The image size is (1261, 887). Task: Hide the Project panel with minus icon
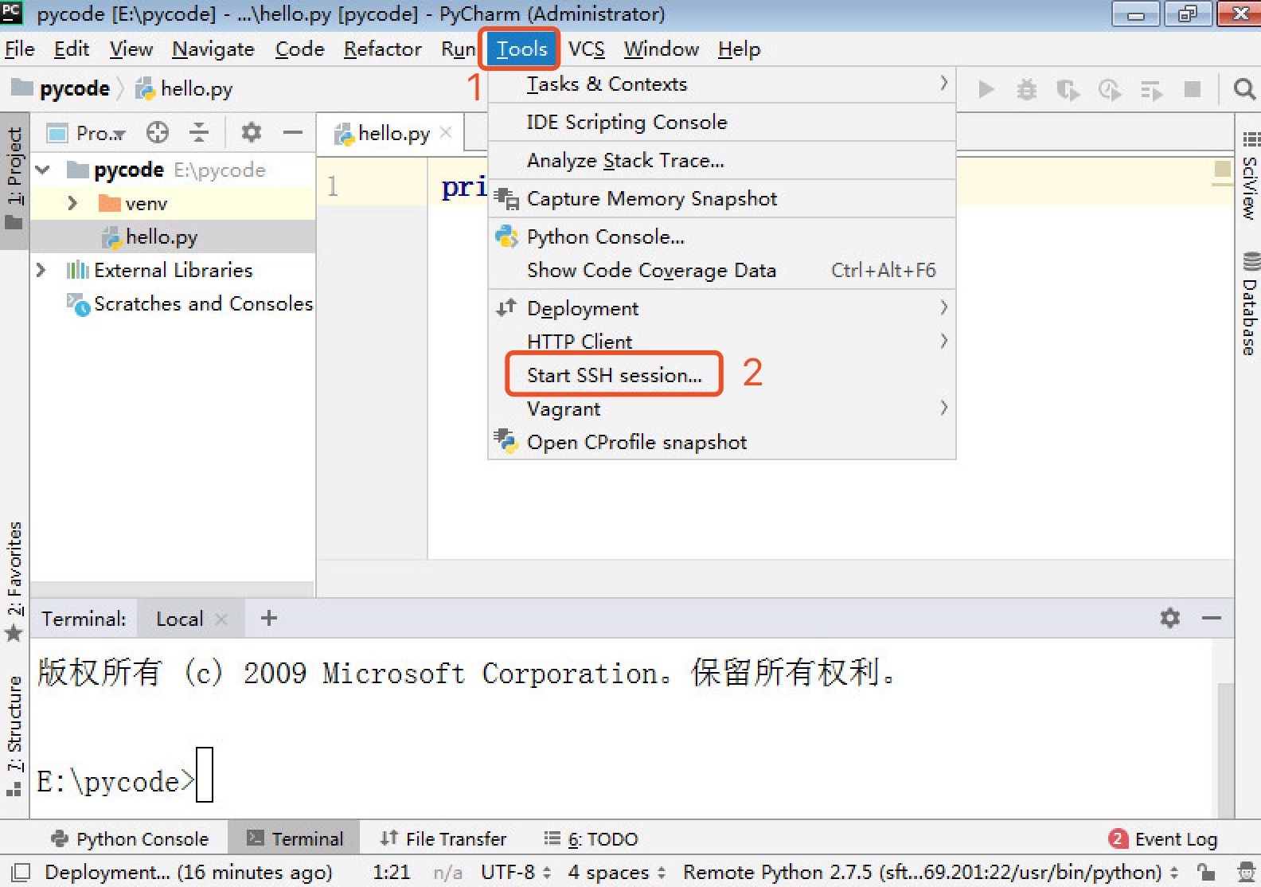[x=293, y=132]
